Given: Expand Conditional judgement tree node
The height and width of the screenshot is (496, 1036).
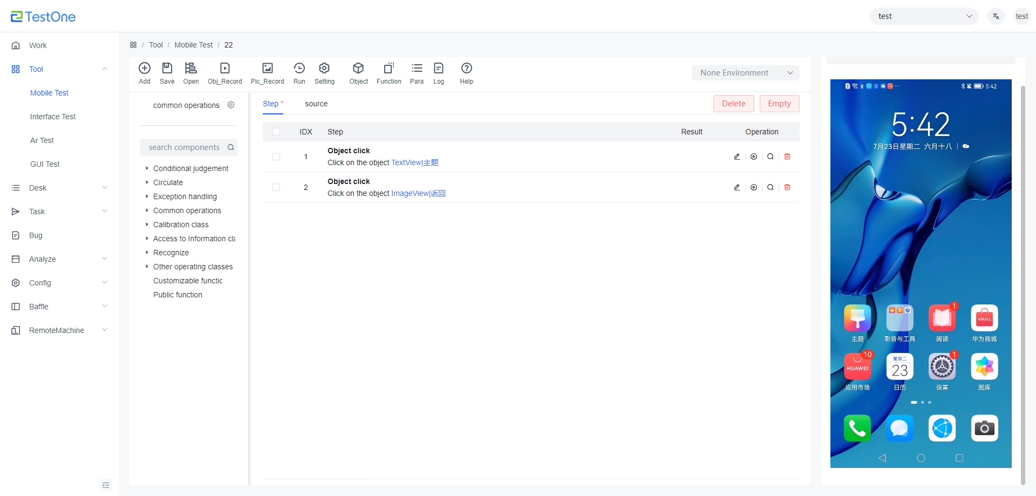Looking at the screenshot, I should coord(147,168).
